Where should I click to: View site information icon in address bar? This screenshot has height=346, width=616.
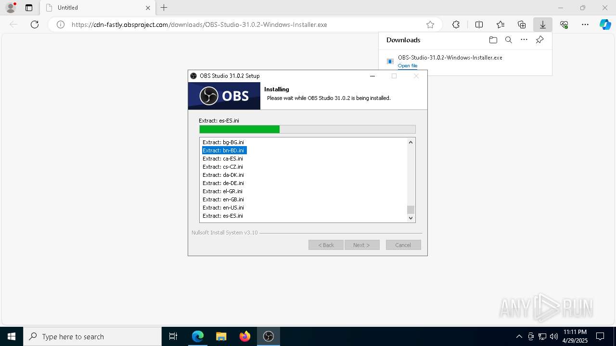61,25
